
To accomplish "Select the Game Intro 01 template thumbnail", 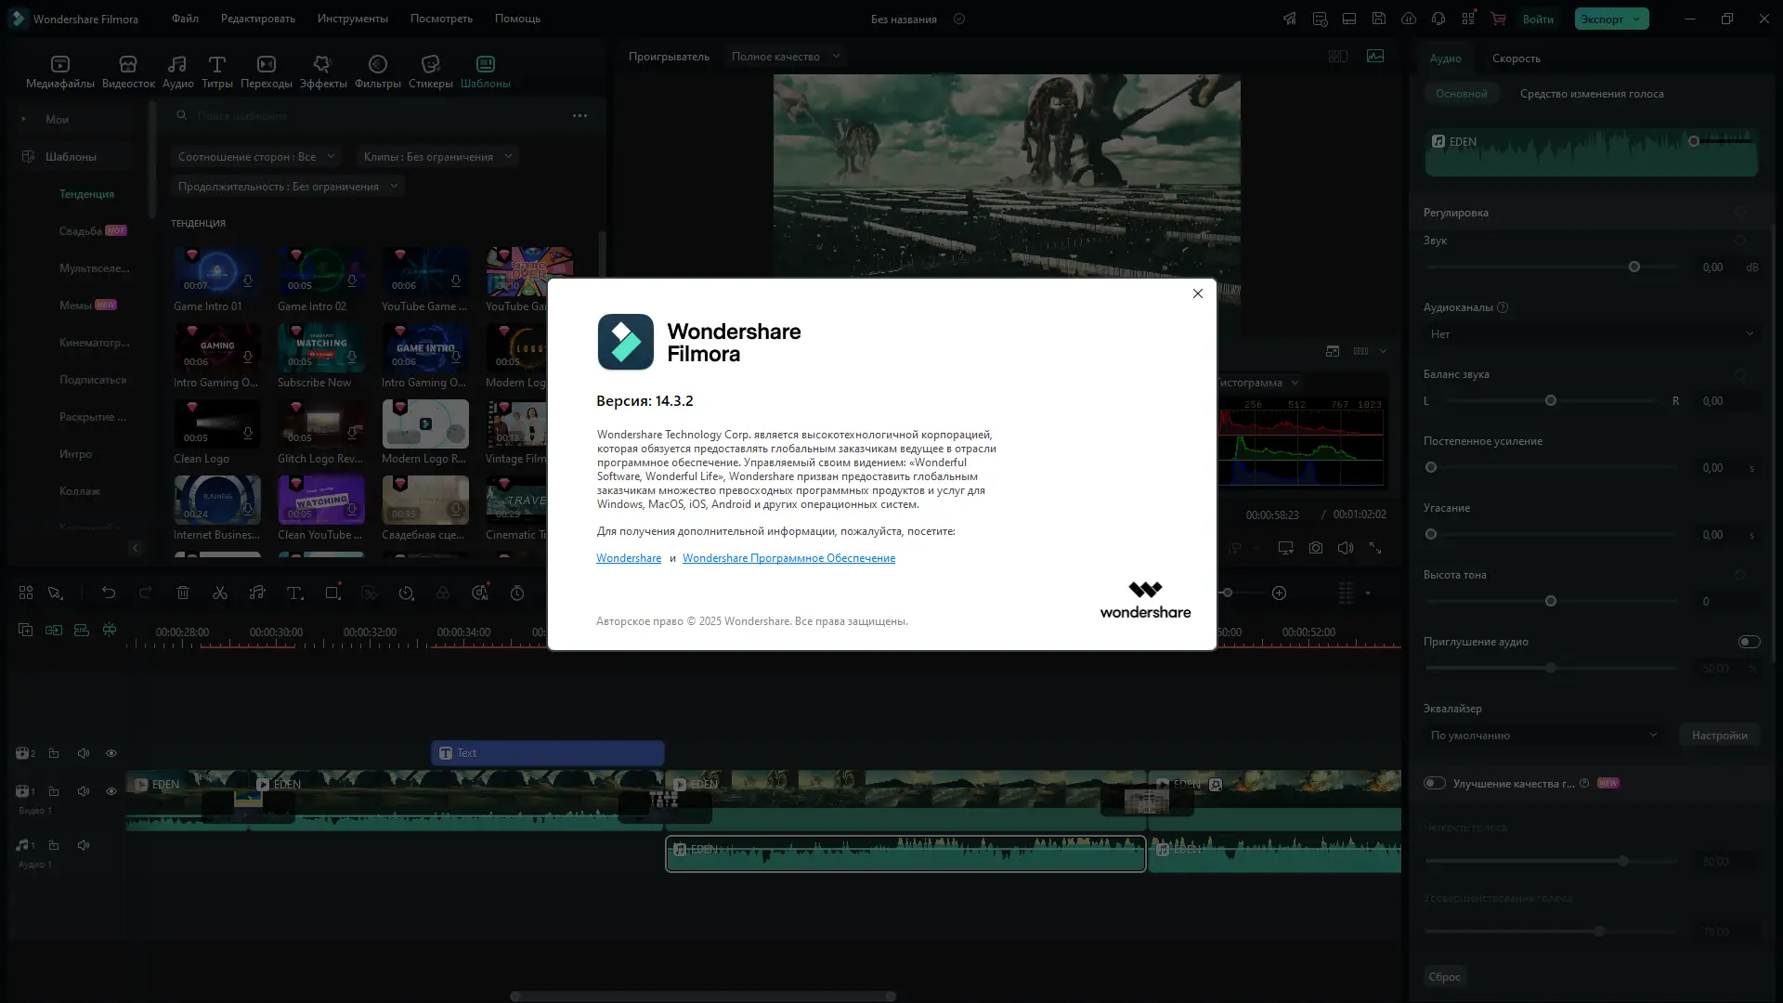I will pos(217,270).
